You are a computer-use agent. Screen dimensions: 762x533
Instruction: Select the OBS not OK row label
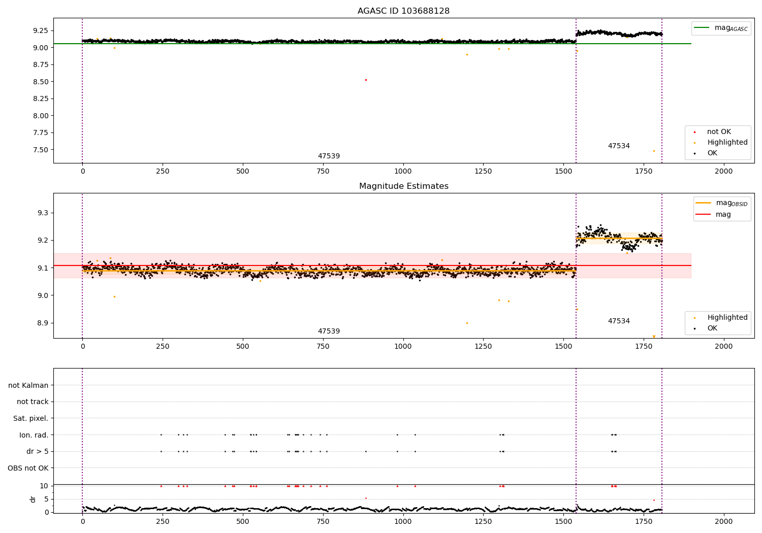click(28, 468)
